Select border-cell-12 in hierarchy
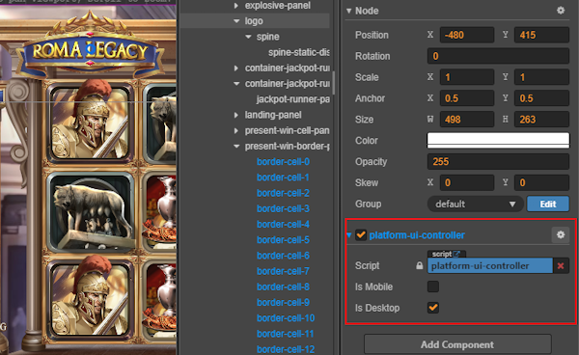 click(286, 349)
